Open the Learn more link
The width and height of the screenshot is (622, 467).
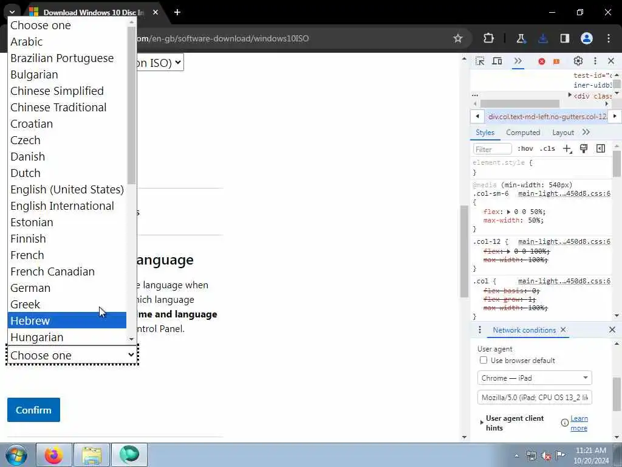click(x=579, y=423)
